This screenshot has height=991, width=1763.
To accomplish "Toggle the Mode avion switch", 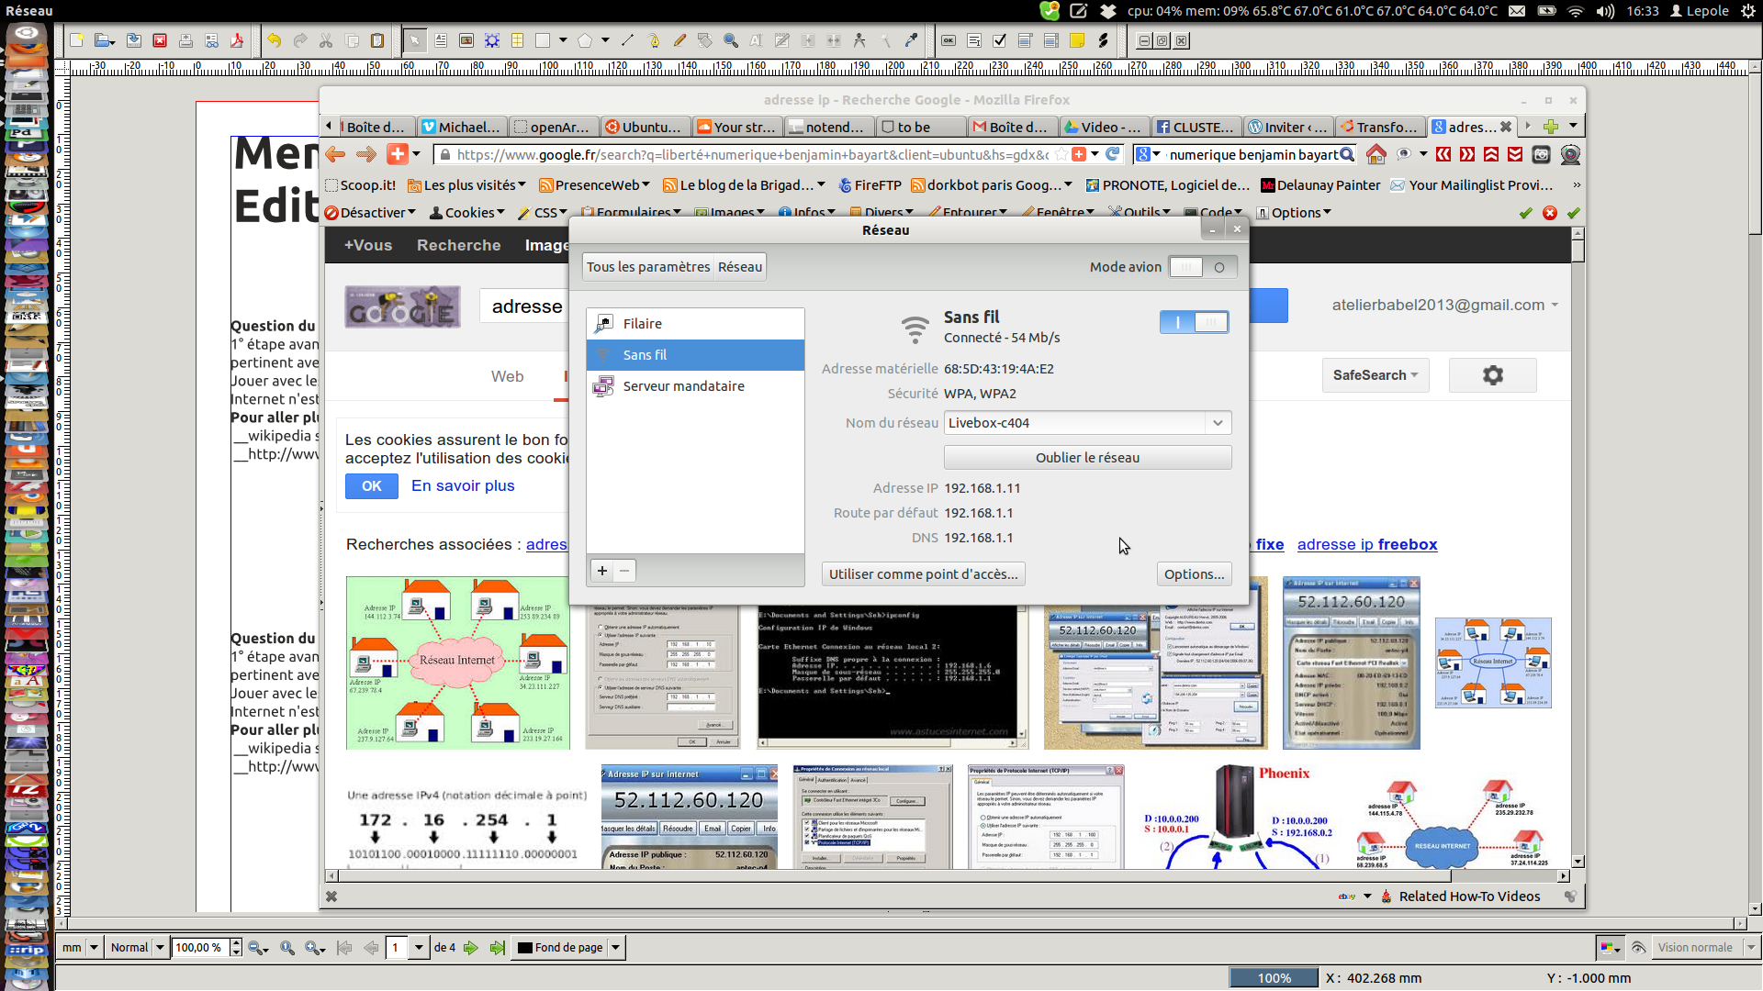I will [1202, 267].
